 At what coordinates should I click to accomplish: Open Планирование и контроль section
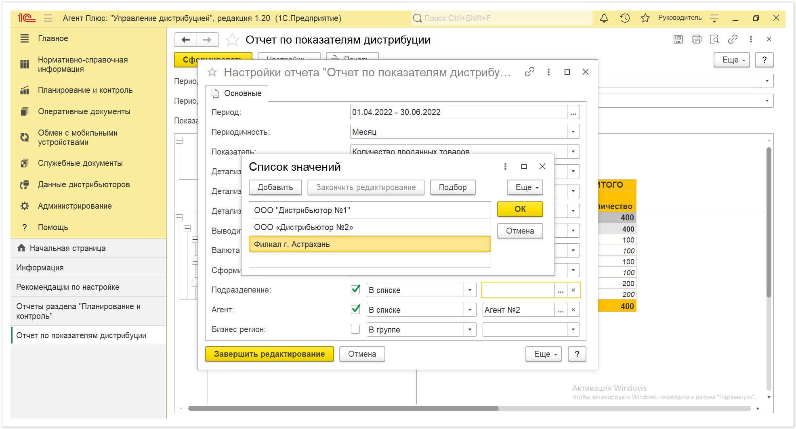pos(85,90)
